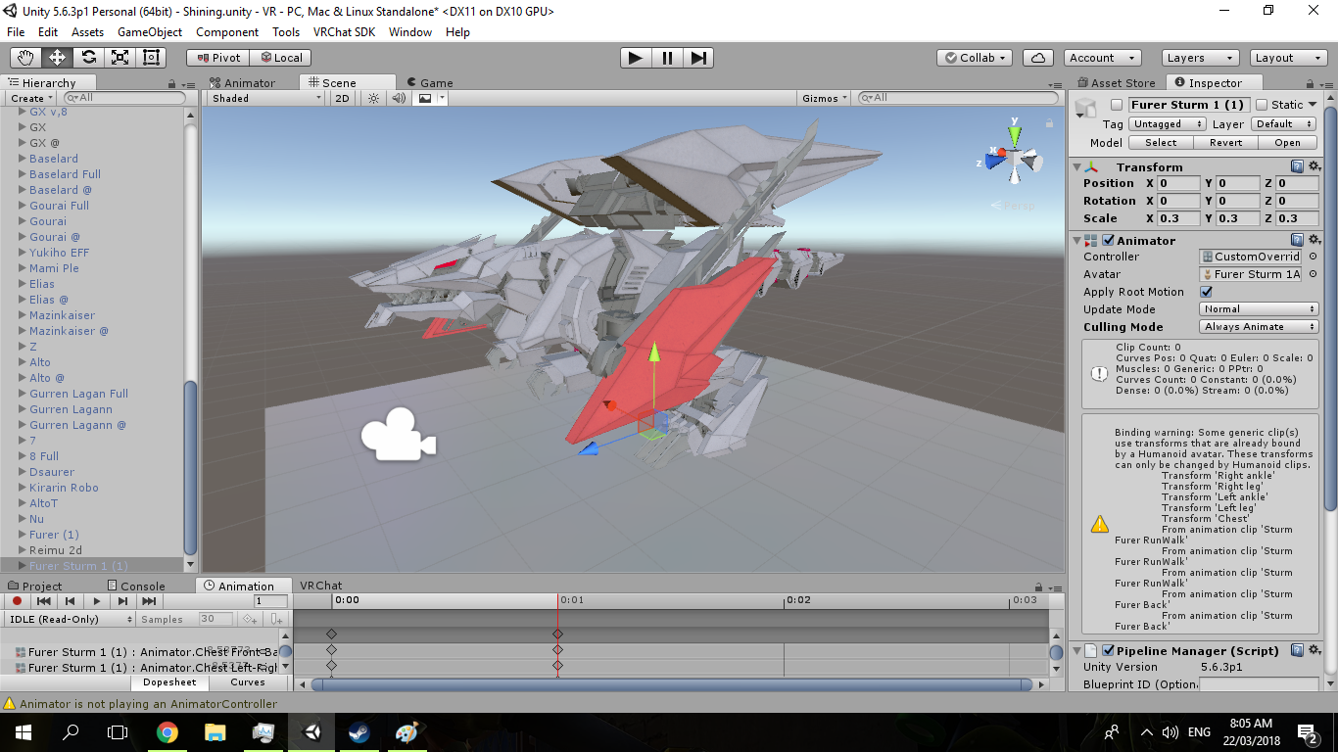Open the Shaded draw mode dropdown
The width and height of the screenshot is (1338, 752).
266,98
